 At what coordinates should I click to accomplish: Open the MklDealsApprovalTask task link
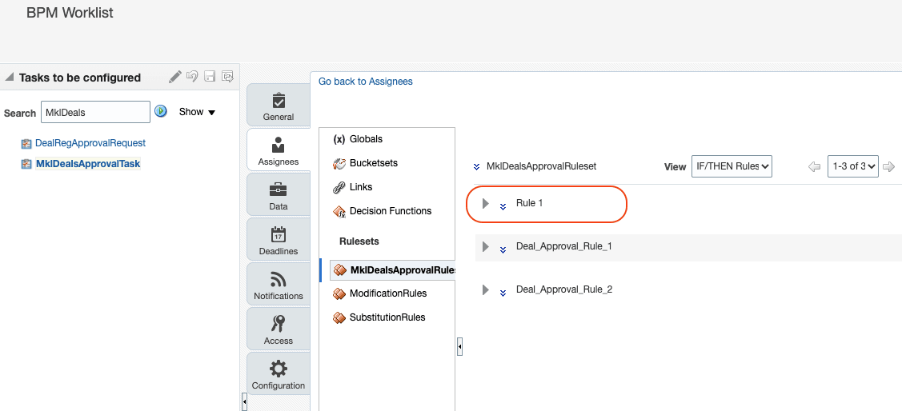(88, 164)
